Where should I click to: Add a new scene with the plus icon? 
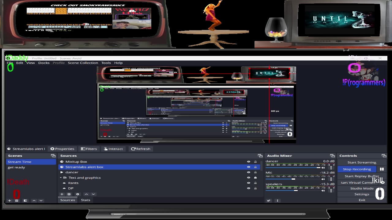pyautogui.click(x=9, y=200)
